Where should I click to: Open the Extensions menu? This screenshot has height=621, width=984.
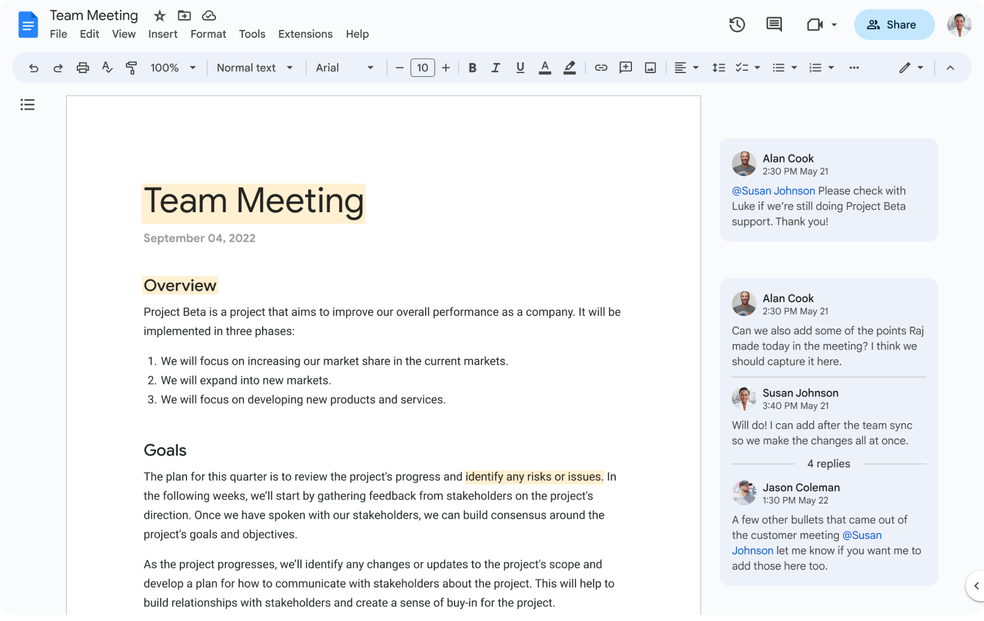[x=305, y=34]
